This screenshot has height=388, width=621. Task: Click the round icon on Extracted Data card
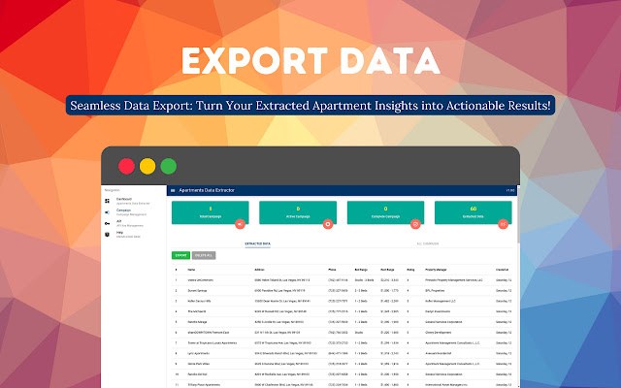point(503,224)
